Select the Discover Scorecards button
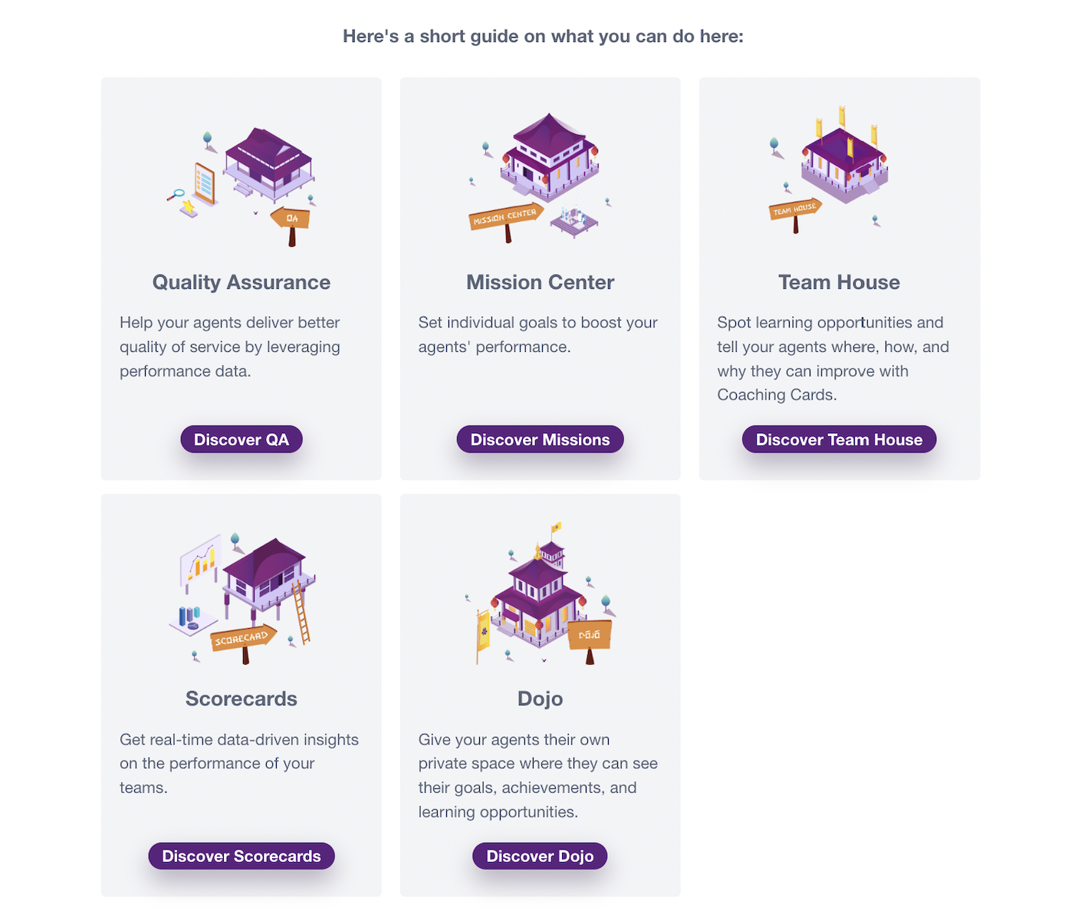Viewport: 1081px width, 914px height. pos(242,856)
